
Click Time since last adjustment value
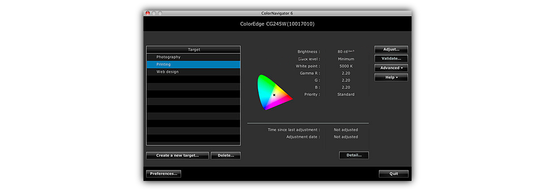(346, 130)
